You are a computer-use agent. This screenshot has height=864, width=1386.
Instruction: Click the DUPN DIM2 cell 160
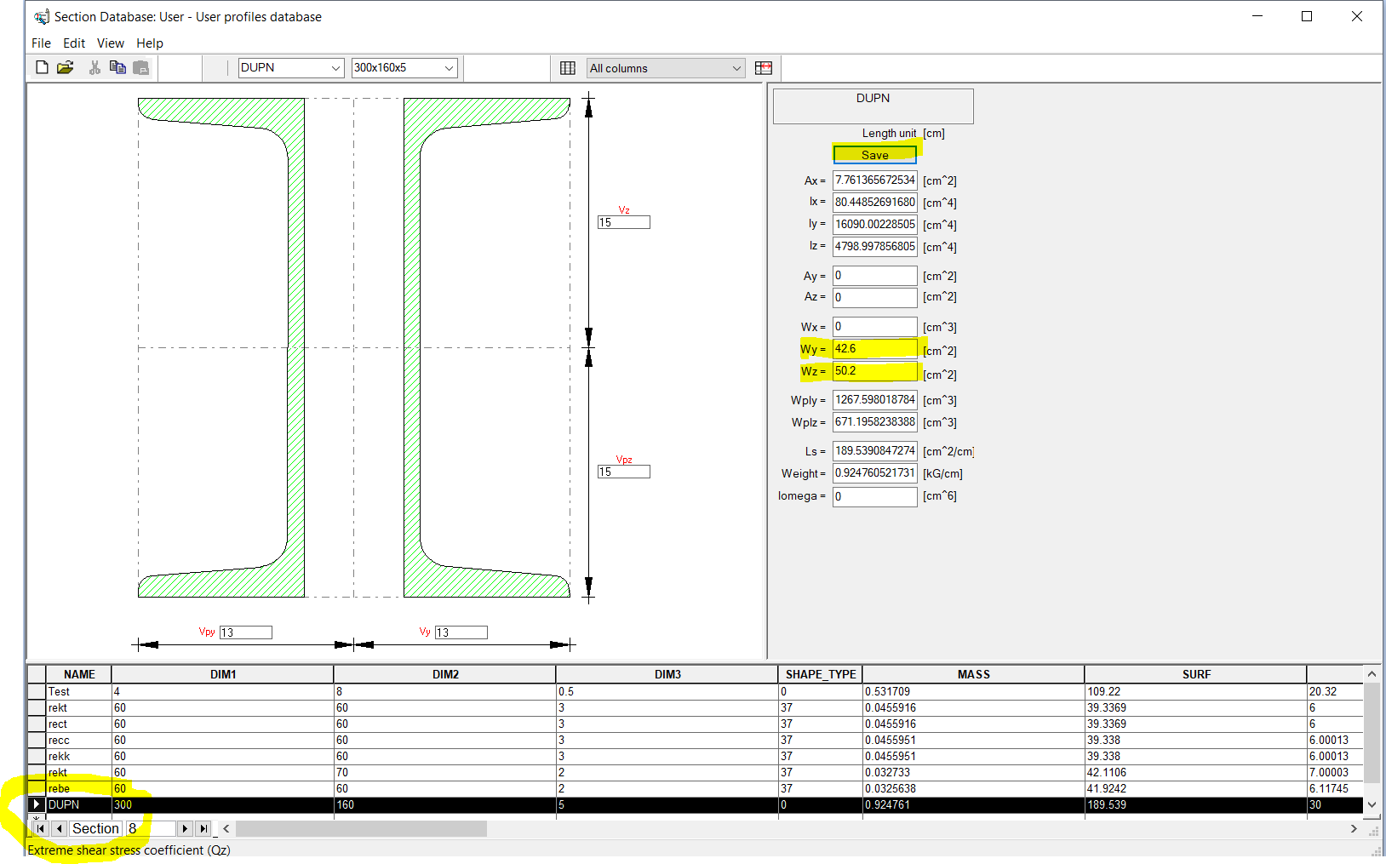tap(445, 805)
